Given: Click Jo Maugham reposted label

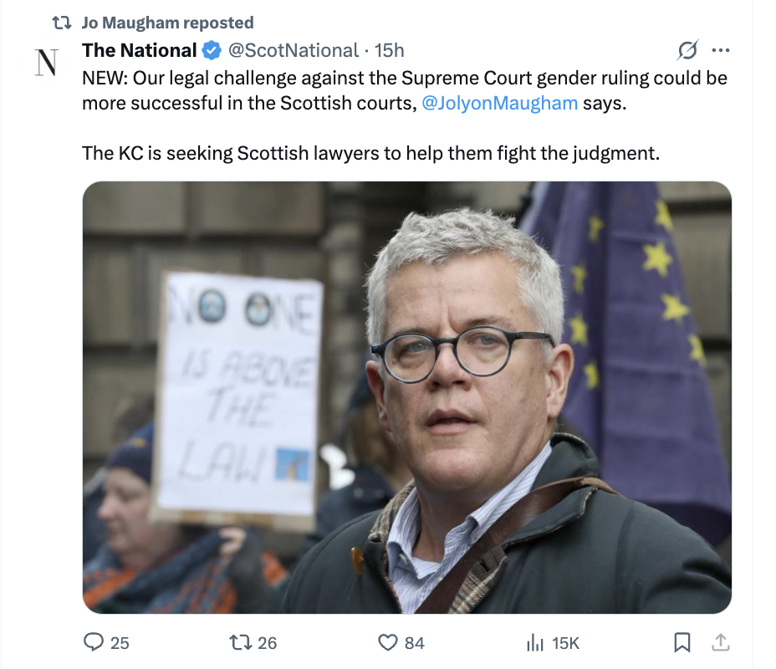Looking at the screenshot, I should tap(168, 23).
